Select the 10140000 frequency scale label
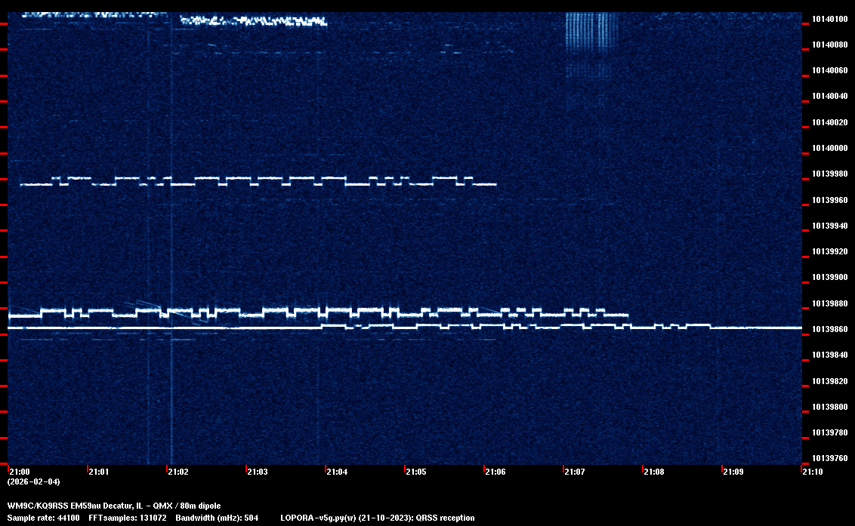The height and width of the screenshot is (526, 855). click(829, 148)
